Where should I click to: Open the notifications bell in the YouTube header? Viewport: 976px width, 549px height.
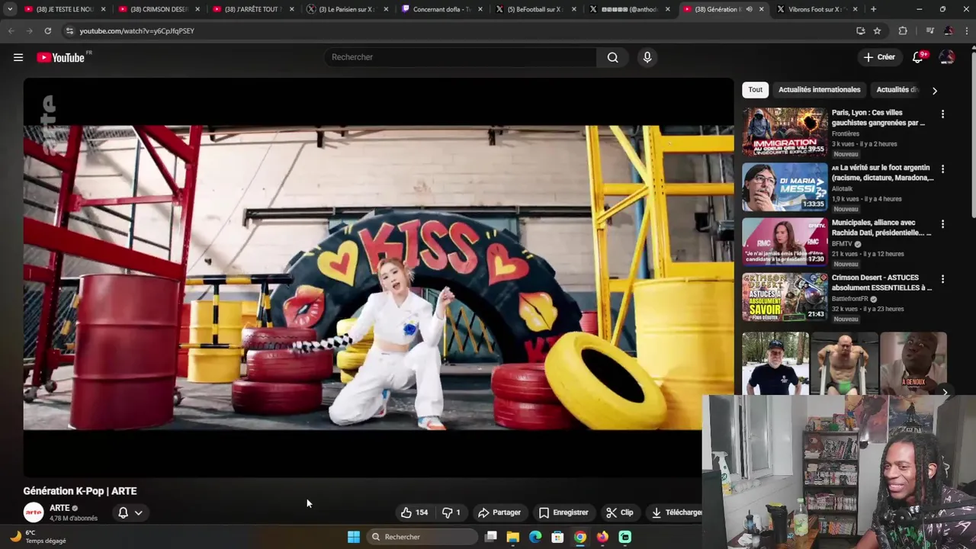click(x=918, y=57)
